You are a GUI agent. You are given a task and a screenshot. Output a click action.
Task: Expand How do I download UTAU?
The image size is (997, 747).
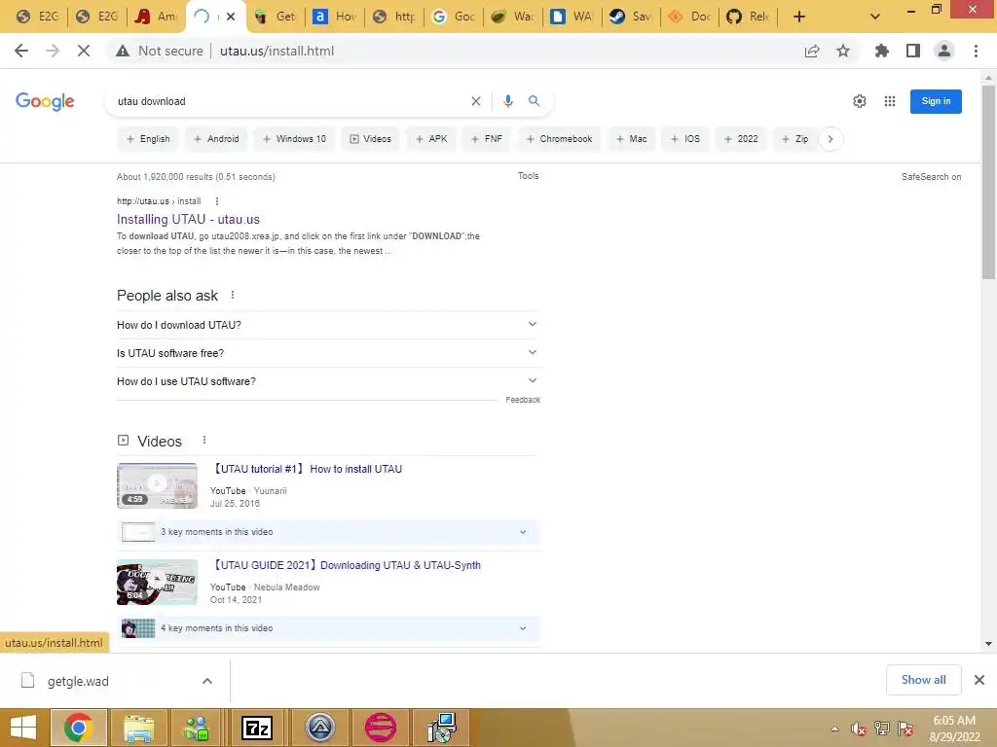(x=328, y=325)
